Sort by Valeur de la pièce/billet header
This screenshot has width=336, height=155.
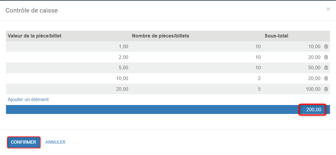pyautogui.click(x=34, y=36)
